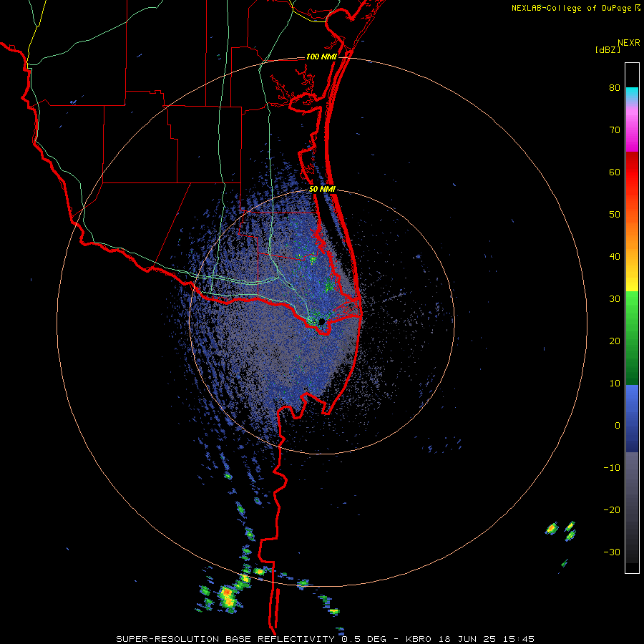Screen dimensions: 644x644
Task: Click the green segment of the color bar
Action: click(632, 338)
